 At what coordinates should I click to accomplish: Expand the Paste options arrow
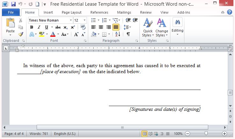pos(10,35)
